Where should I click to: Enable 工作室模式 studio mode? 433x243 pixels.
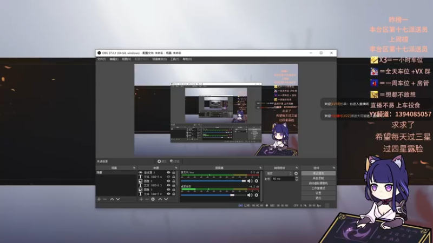pyautogui.click(x=318, y=188)
